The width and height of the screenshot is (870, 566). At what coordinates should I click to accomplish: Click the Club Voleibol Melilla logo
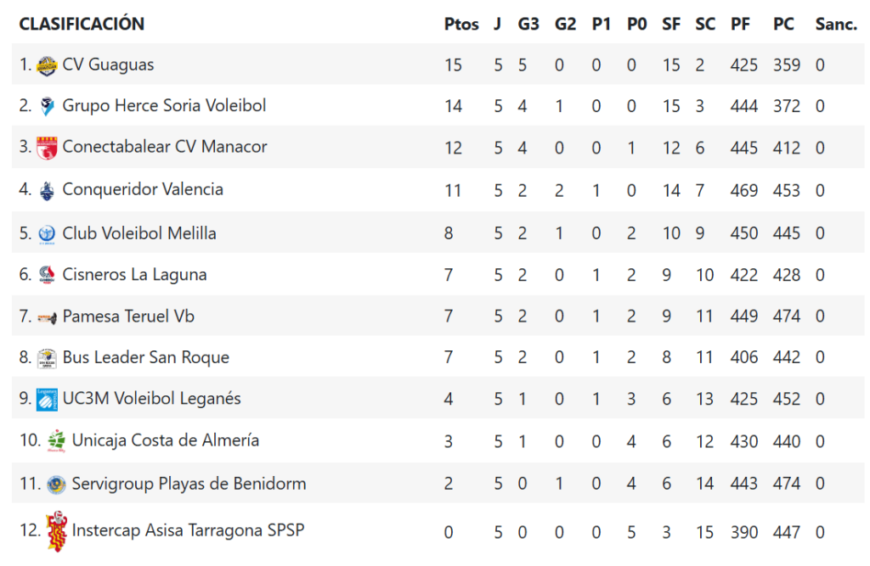[48, 233]
